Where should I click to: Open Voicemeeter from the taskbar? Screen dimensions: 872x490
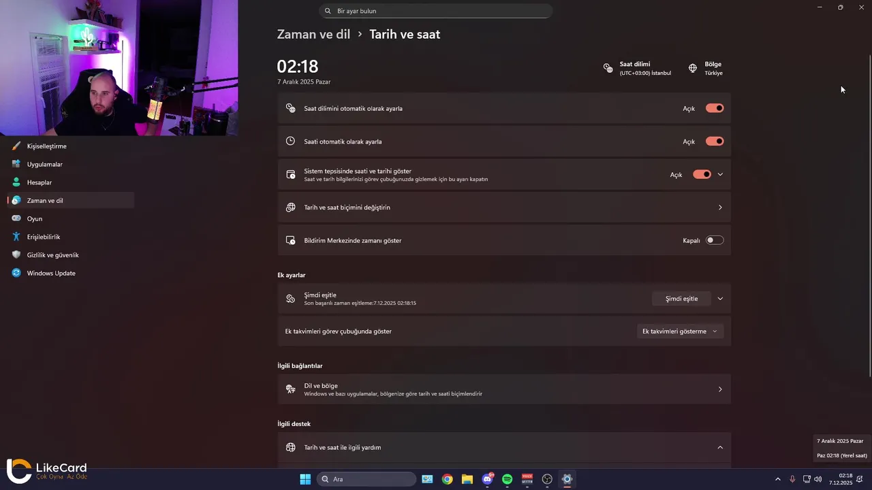pyautogui.click(x=527, y=479)
